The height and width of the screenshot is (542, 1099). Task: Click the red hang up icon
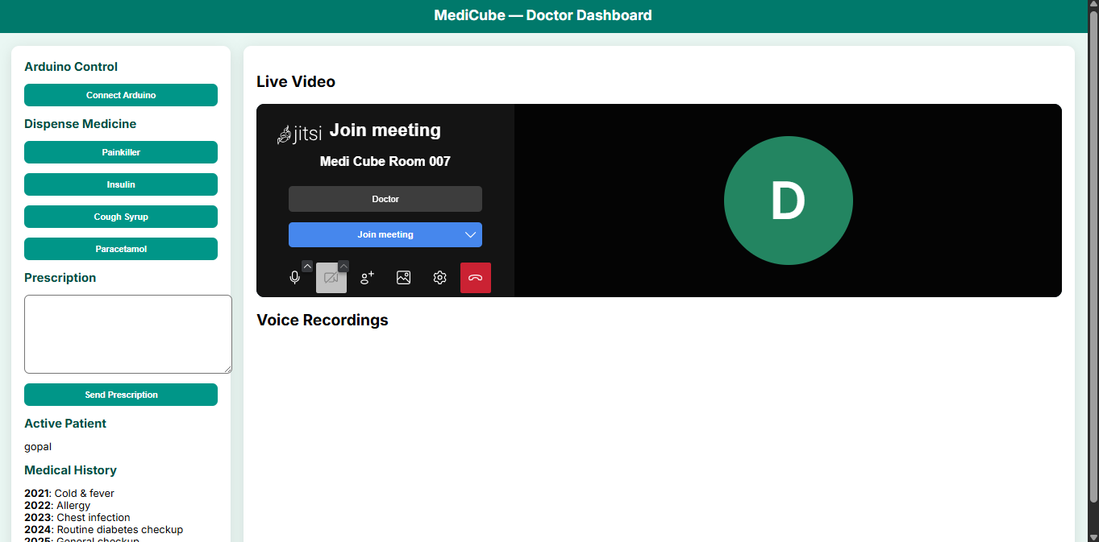coord(475,278)
